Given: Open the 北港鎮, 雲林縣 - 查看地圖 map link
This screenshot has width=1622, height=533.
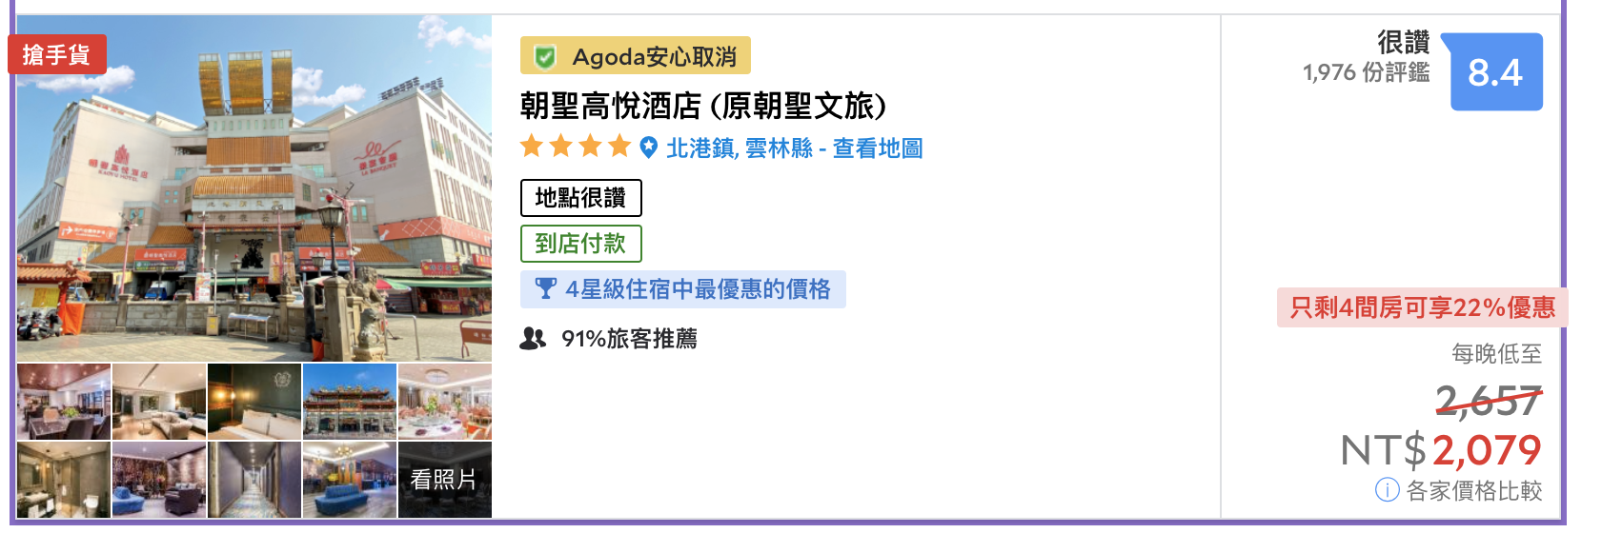Looking at the screenshot, I should (x=794, y=148).
